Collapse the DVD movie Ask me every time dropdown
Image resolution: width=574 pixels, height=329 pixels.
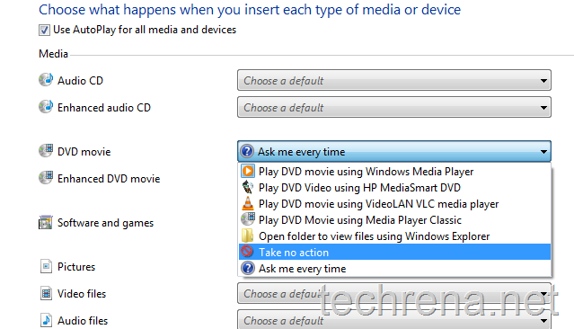(x=393, y=151)
